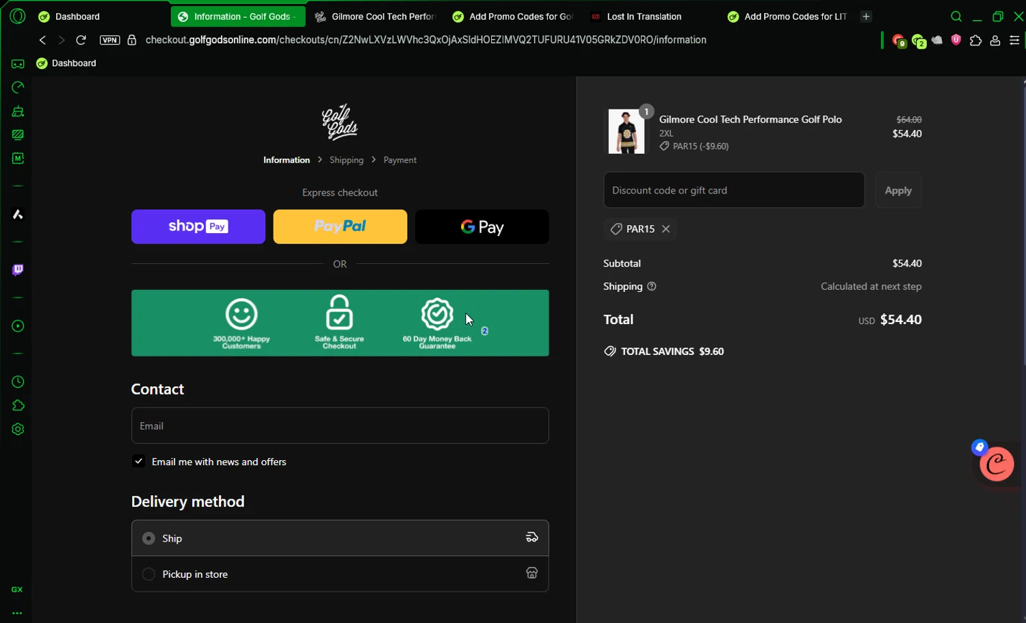Image resolution: width=1026 pixels, height=623 pixels.
Task: Click the Information breadcrumb step
Action: point(287,160)
